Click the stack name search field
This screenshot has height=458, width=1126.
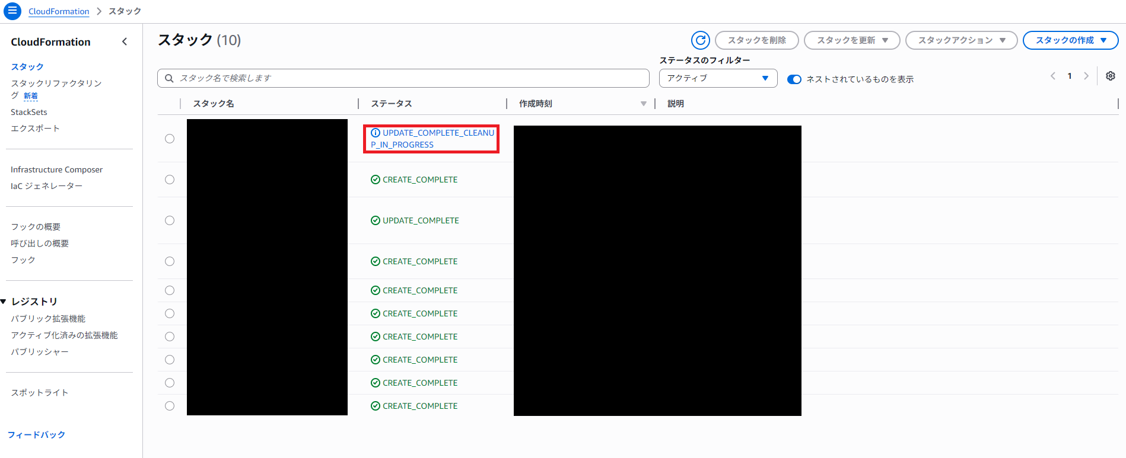pos(403,78)
